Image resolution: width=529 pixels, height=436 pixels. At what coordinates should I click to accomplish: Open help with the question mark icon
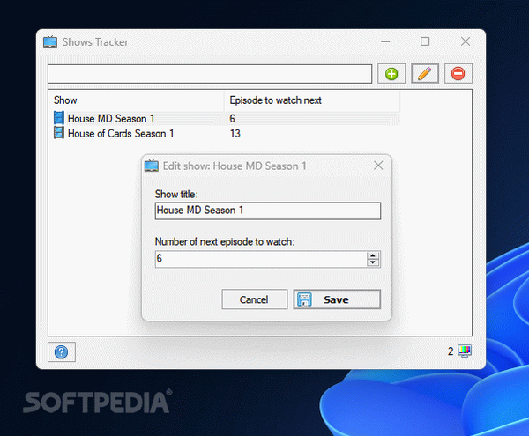coord(62,352)
